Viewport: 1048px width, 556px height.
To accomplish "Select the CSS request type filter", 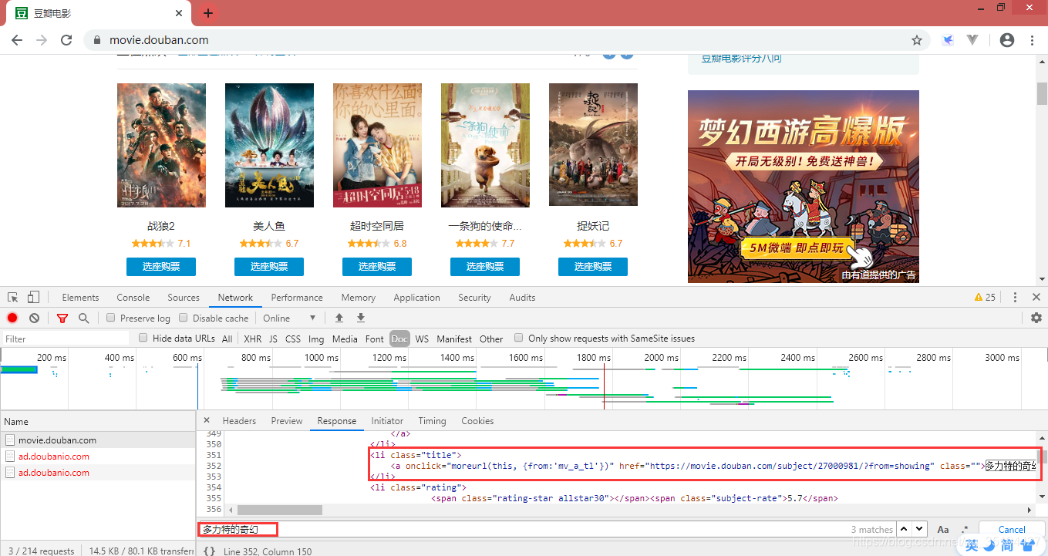I will click(293, 339).
